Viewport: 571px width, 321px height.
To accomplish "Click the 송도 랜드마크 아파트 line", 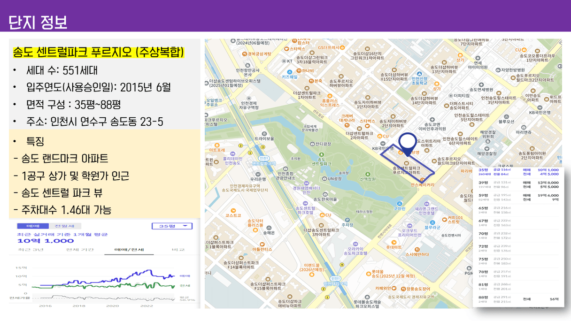I will click(x=61, y=159).
